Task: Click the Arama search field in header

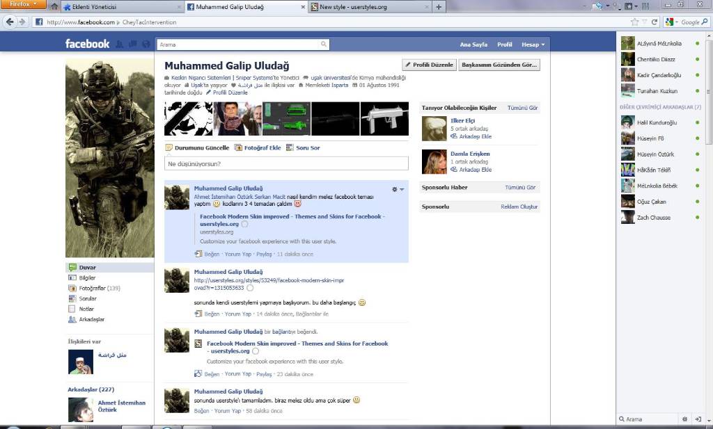Action: tap(238, 44)
